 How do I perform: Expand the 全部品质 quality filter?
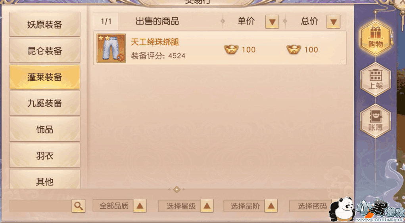[140, 206]
